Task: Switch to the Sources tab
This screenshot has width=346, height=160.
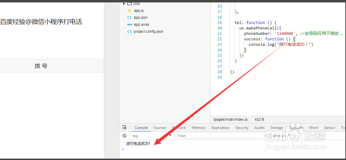Action: click(x=160, y=128)
